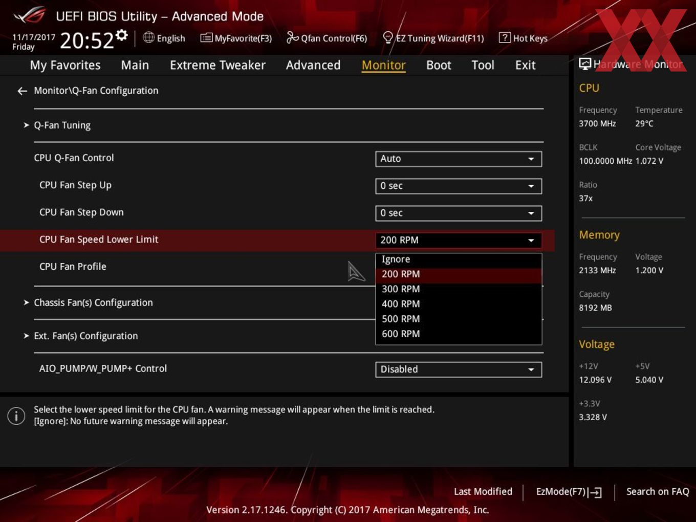The height and width of the screenshot is (522, 696).
Task: Click the info icon in help area
Action: tap(16, 416)
